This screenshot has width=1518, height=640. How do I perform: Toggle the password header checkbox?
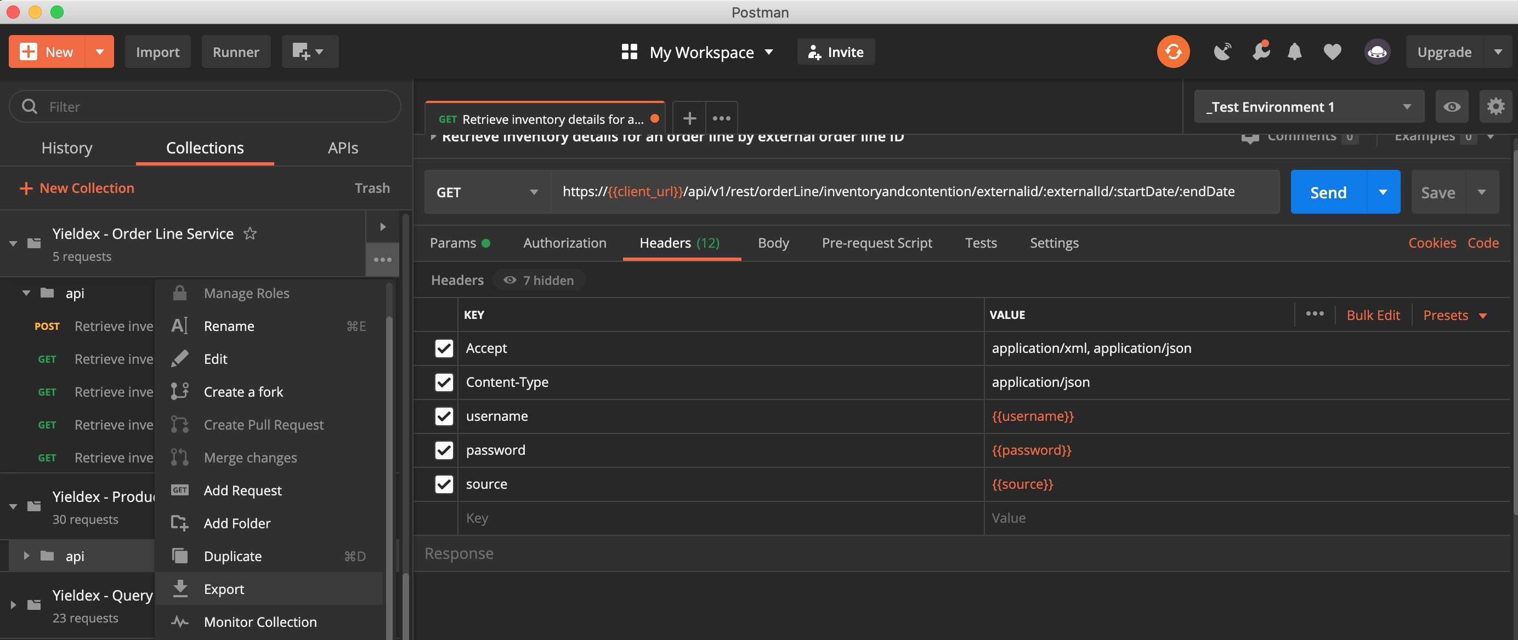click(443, 449)
